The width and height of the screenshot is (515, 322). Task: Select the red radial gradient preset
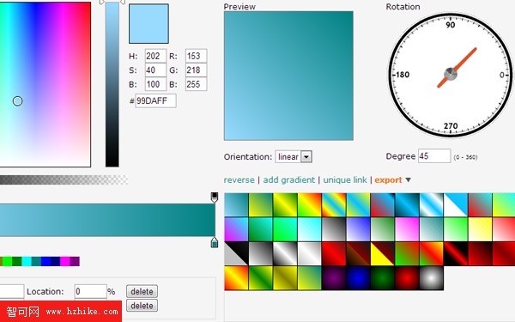coord(407,278)
